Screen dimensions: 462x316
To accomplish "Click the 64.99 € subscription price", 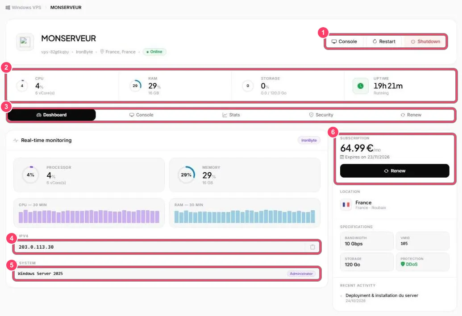I will point(357,148).
